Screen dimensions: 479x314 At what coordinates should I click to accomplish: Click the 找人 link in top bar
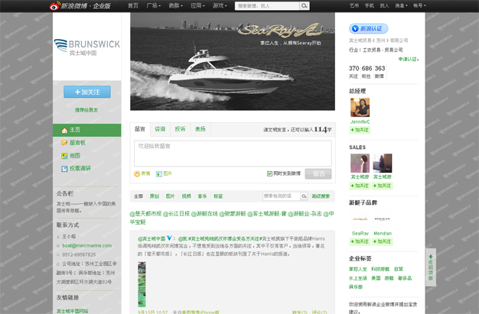(384, 5)
